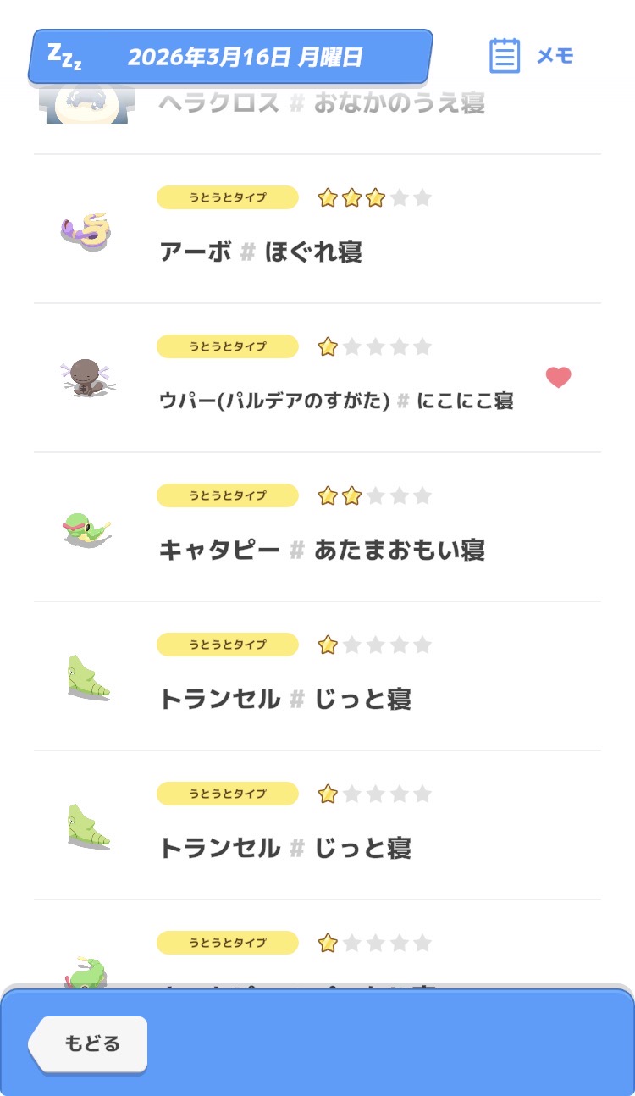This screenshot has height=1096, width=635.
Task: Click the first トランセル cocoon sprite
Action: 88,676
